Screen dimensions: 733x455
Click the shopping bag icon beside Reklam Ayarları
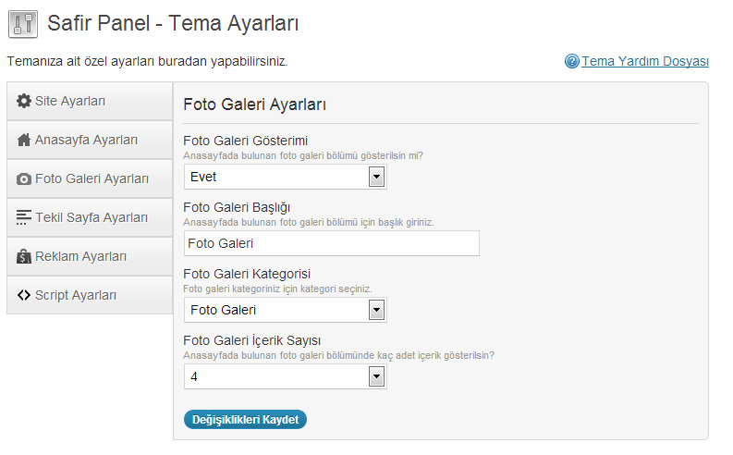coord(24,256)
